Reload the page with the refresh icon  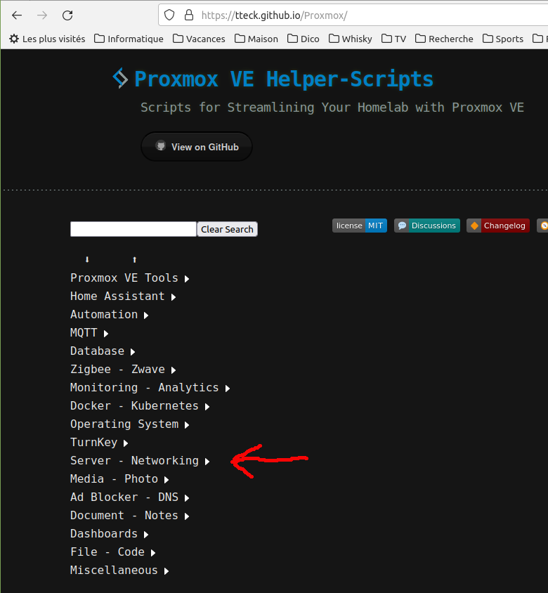click(67, 15)
